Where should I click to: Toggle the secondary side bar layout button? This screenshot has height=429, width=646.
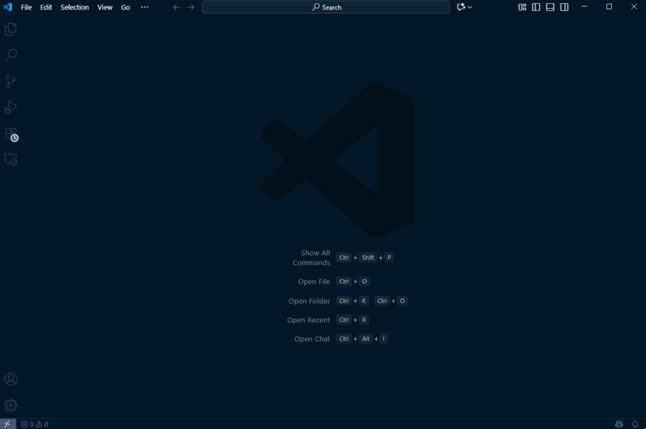[565, 7]
